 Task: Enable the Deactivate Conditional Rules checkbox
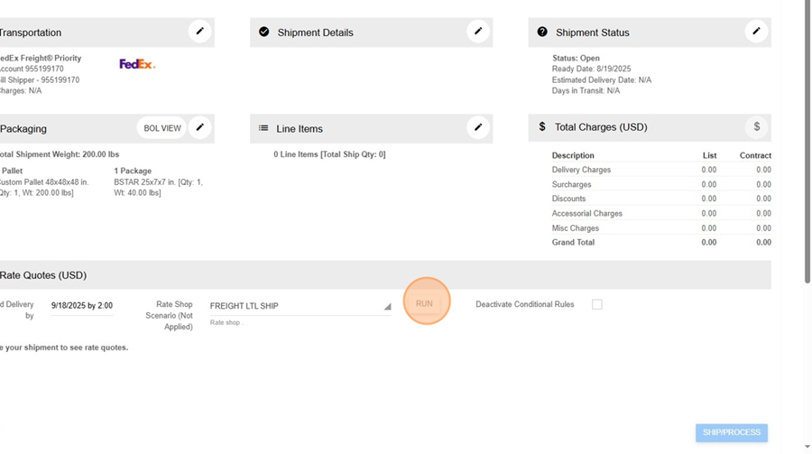click(596, 305)
